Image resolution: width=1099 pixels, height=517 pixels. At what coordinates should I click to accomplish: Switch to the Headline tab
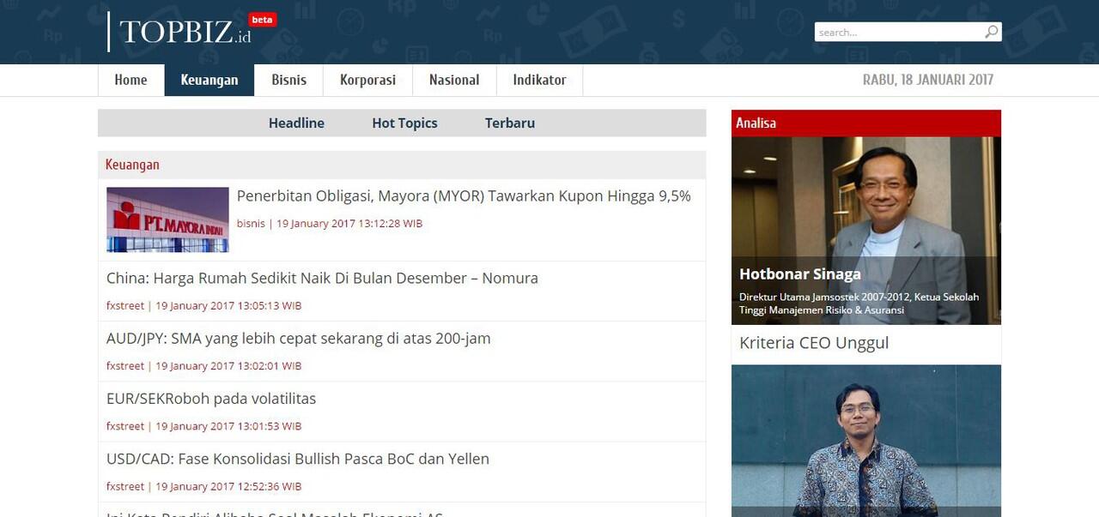point(296,123)
